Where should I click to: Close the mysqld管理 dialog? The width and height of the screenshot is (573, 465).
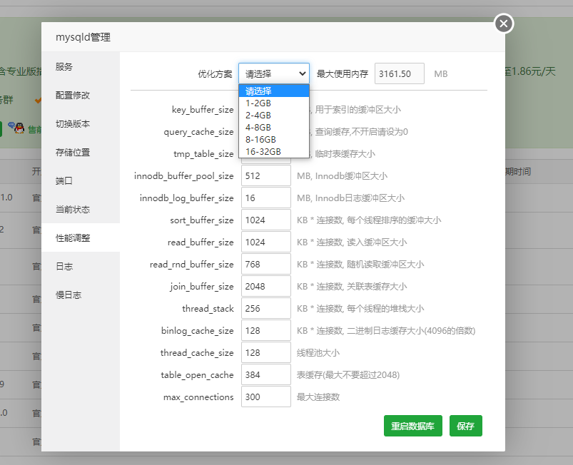point(504,24)
